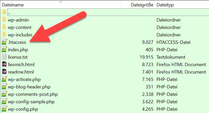Click the liesmich.html Firefox icon
209x113 pixels.
click(4, 64)
